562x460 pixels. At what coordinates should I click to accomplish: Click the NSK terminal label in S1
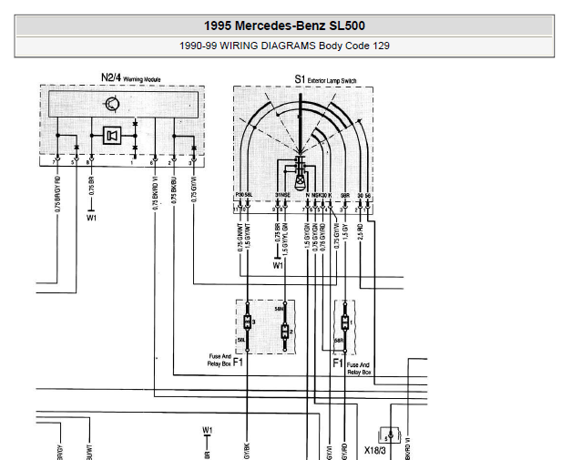click(314, 195)
